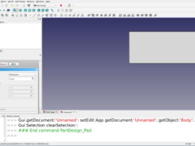
Task: Select the isometric view cube icon
Action: click(x=20, y=10)
